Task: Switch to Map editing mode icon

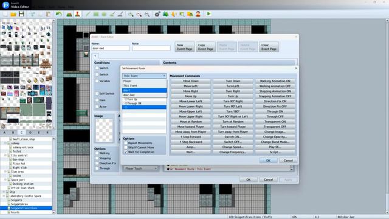Action: (x=69, y=14)
